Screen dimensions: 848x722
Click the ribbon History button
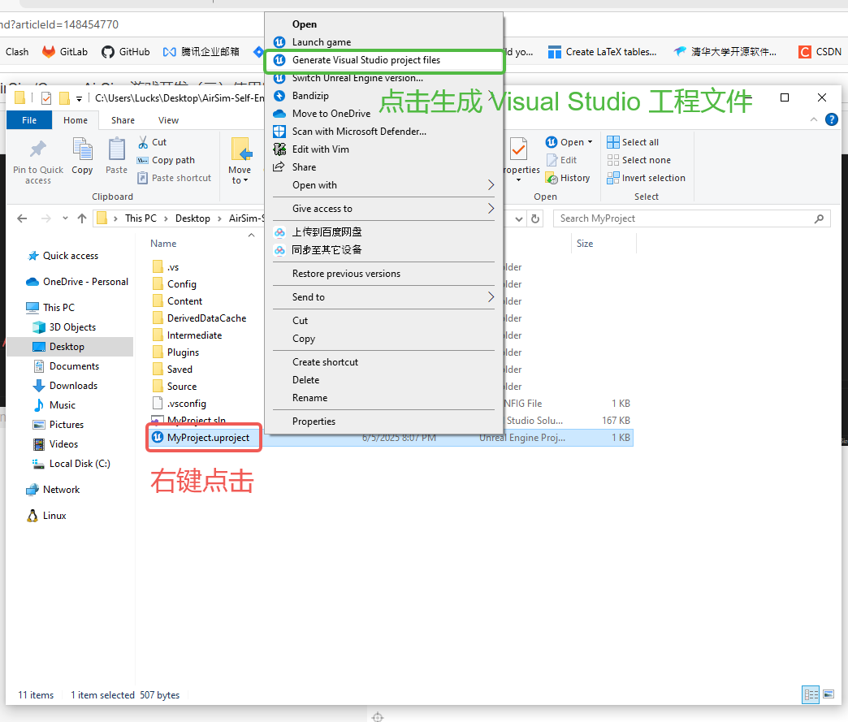point(568,178)
